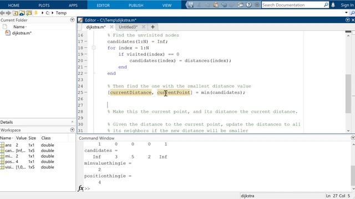Close the Untitled3* editor tab
Screen dimensions: 355x199
pyautogui.click(x=144, y=27)
